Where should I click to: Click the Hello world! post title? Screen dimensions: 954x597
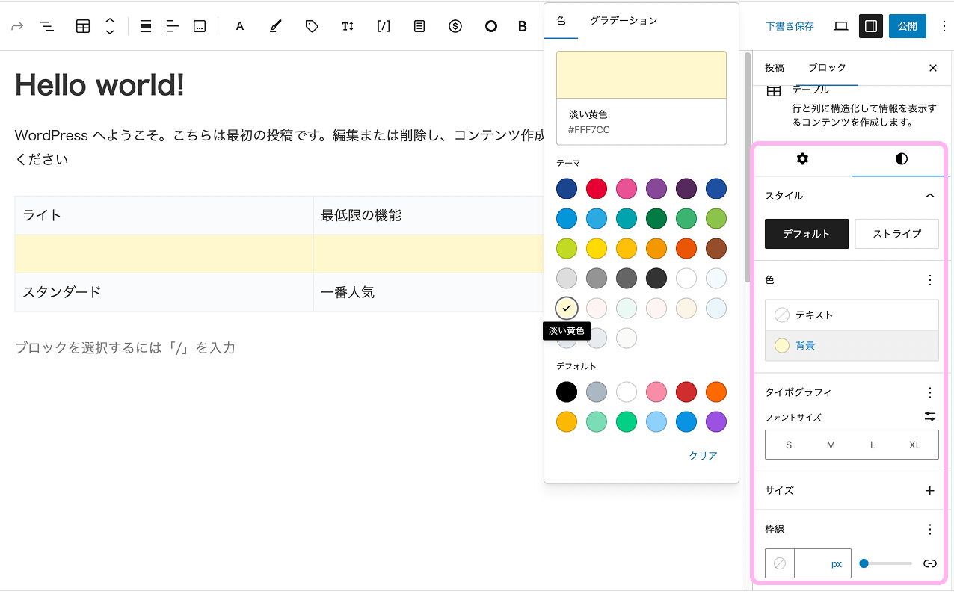(x=99, y=85)
